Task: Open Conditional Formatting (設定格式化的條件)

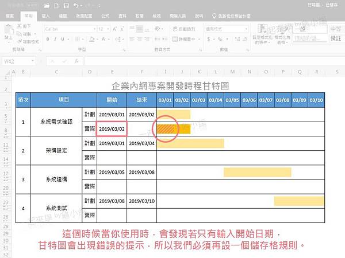Action: (x=263, y=34)
